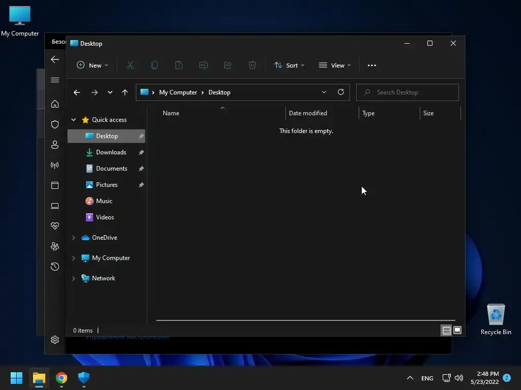The width and height of the screenshot is (521, 390).
Task: Open the Windows Start button
Action: pos(16,378)
